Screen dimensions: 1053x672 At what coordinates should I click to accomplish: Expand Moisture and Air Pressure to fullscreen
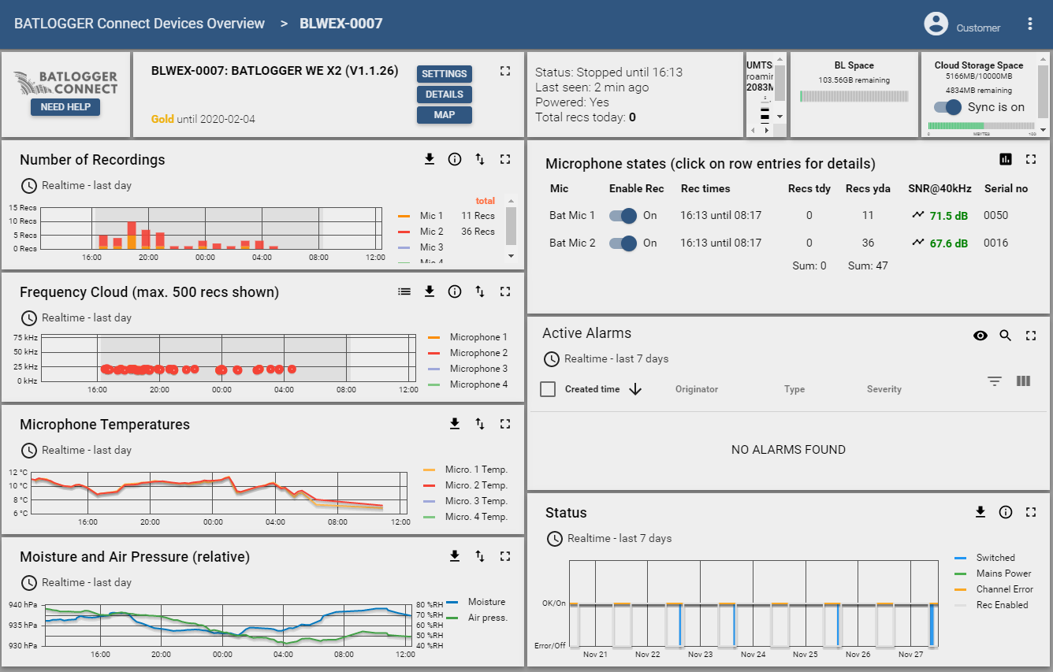[x=505, y=556]
